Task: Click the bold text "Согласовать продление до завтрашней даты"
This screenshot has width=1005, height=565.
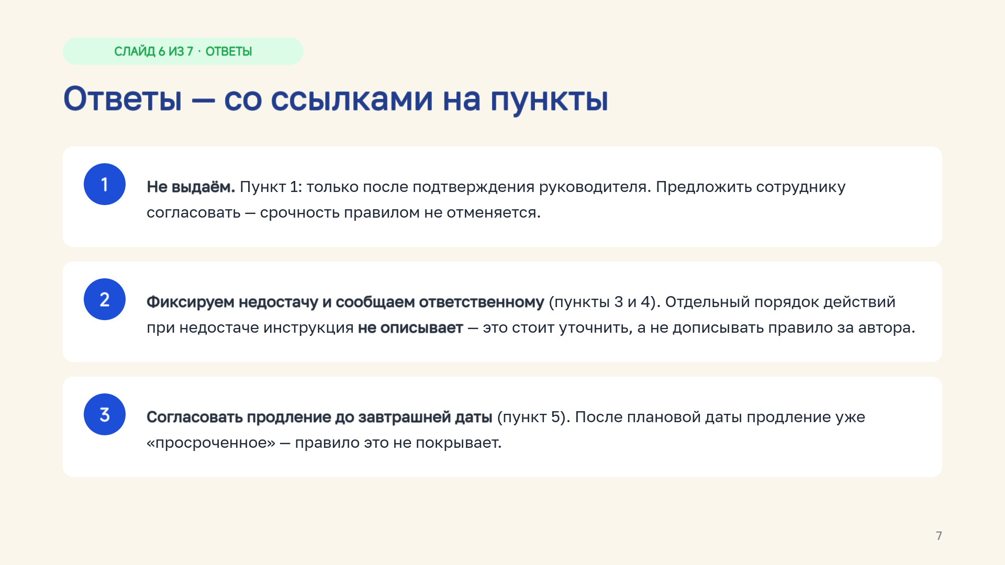Action: point(319,417)
